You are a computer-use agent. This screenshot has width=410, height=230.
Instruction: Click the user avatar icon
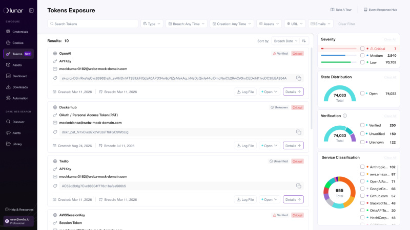[7, 221]
